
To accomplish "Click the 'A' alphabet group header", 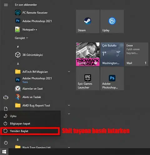I will coord(18,64).
